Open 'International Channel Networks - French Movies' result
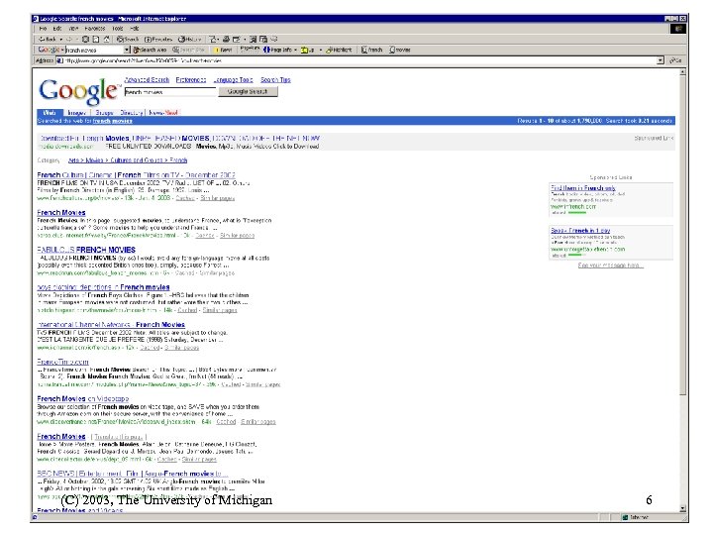This screenshot has height=535, width=713. click(111, 324)
